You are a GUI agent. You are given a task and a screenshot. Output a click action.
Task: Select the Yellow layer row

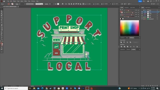[x=150, y=14]
